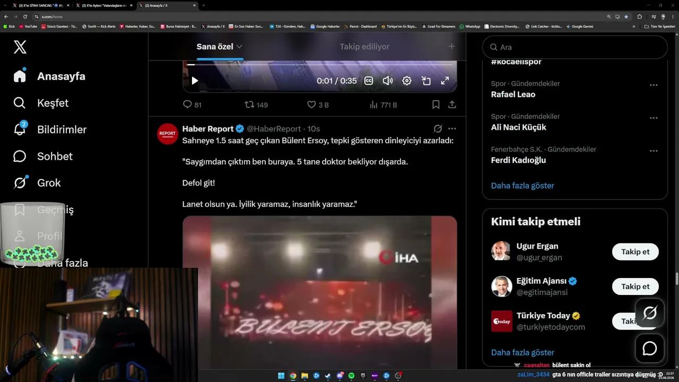The image size is (679, 382).
Task: Follow Ugur Ergan with Takip et
Action: 636,251
